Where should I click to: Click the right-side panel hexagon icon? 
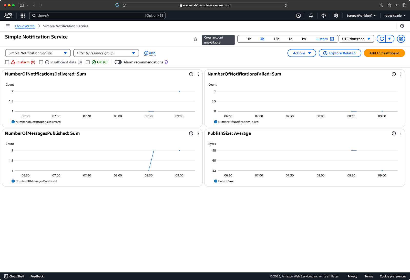tap(402, 26)
